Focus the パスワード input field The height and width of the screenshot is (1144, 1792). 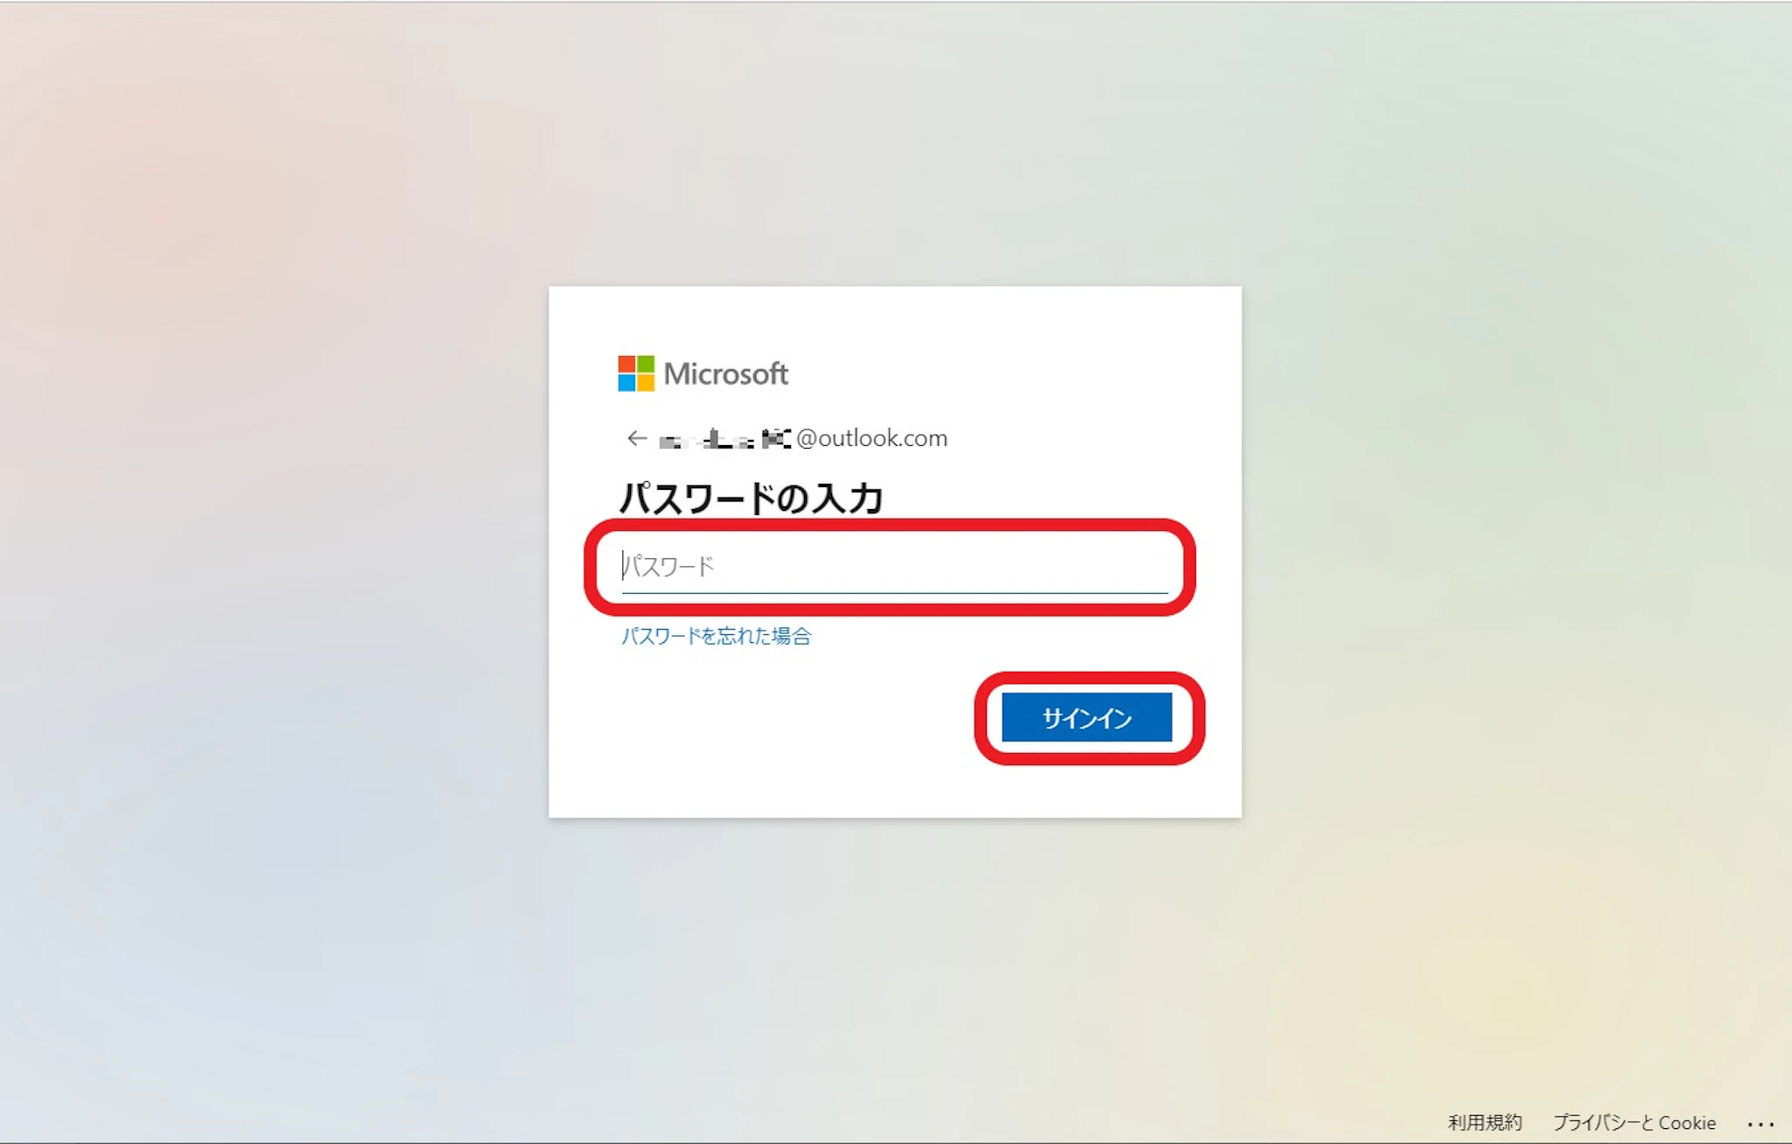[894, 566]
